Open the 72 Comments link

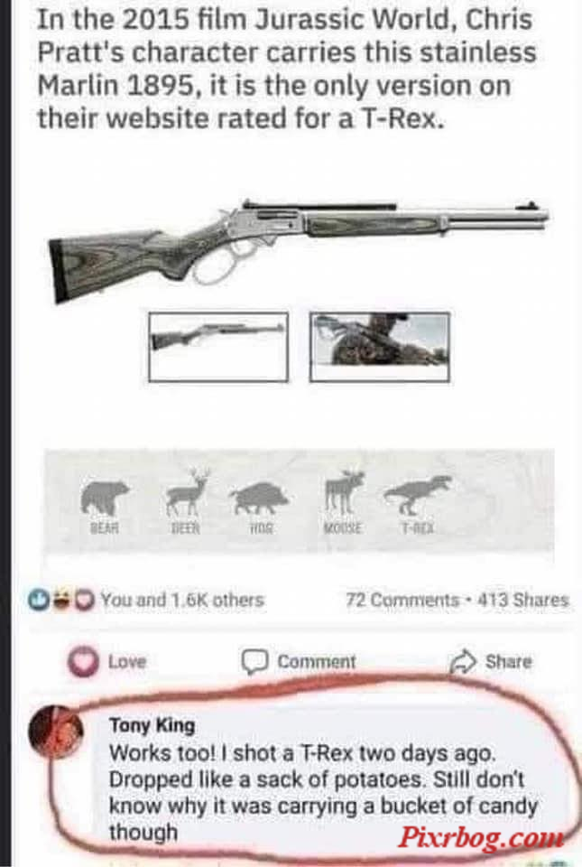pos(402,600)
